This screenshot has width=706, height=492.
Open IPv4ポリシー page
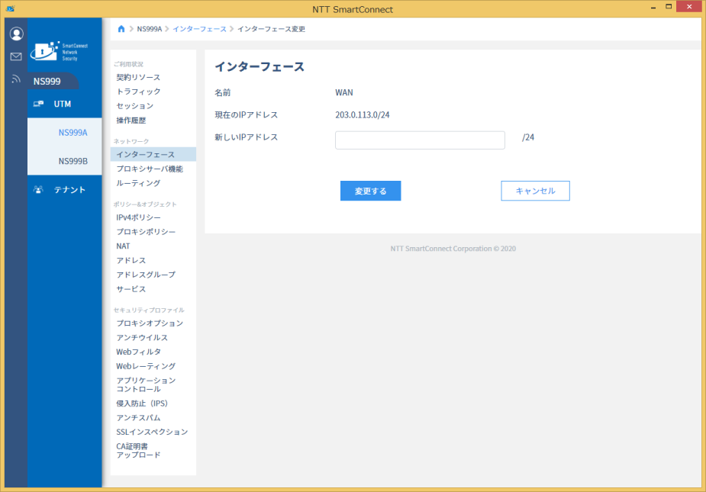click(138, 217)
